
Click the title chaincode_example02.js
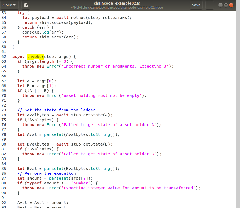click(117, 3)
